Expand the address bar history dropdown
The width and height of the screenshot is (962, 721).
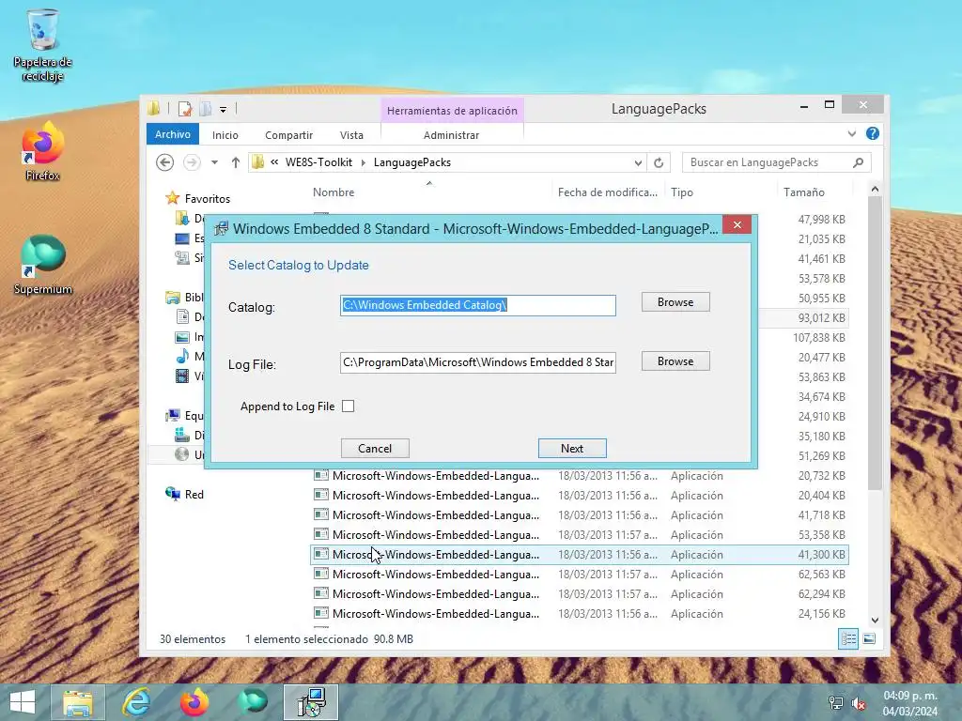click(638, 162)
